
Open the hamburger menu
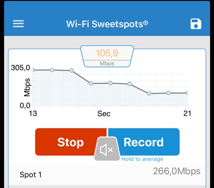point(18,24)
